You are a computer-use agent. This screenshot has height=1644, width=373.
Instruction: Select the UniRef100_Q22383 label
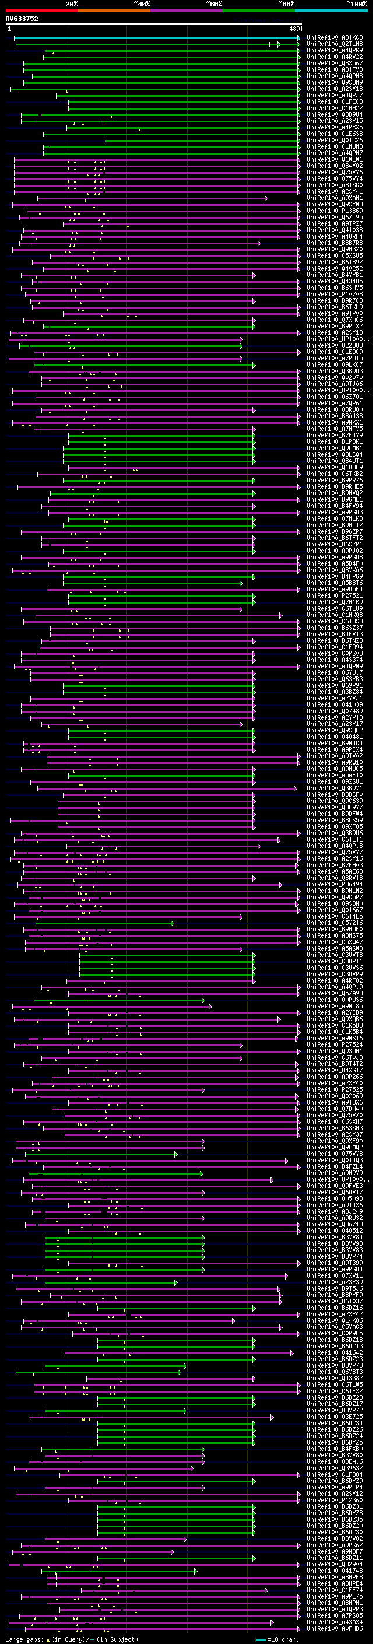click(335, 346)
